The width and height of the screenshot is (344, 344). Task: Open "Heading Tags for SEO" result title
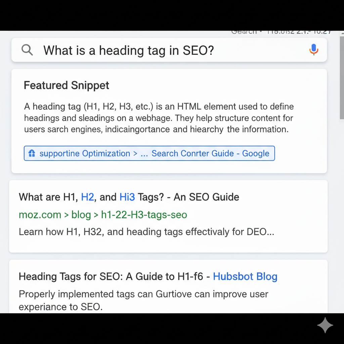(x=111, y=276)
